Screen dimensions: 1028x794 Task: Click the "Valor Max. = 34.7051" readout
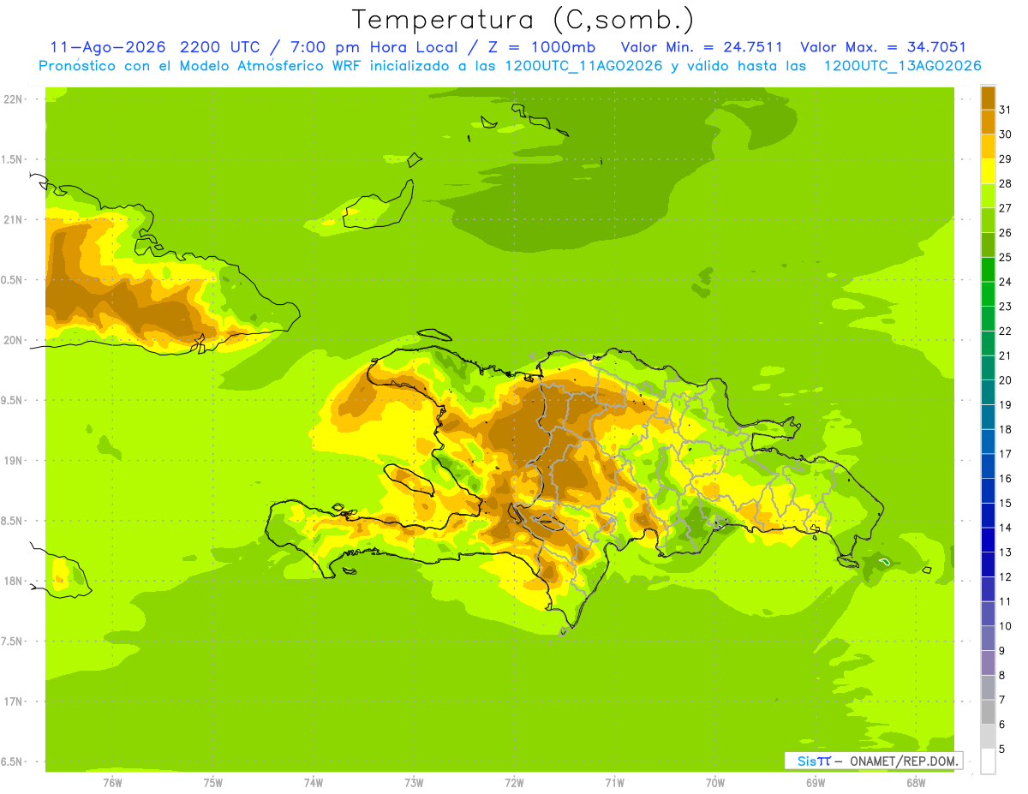pos(883,47)
